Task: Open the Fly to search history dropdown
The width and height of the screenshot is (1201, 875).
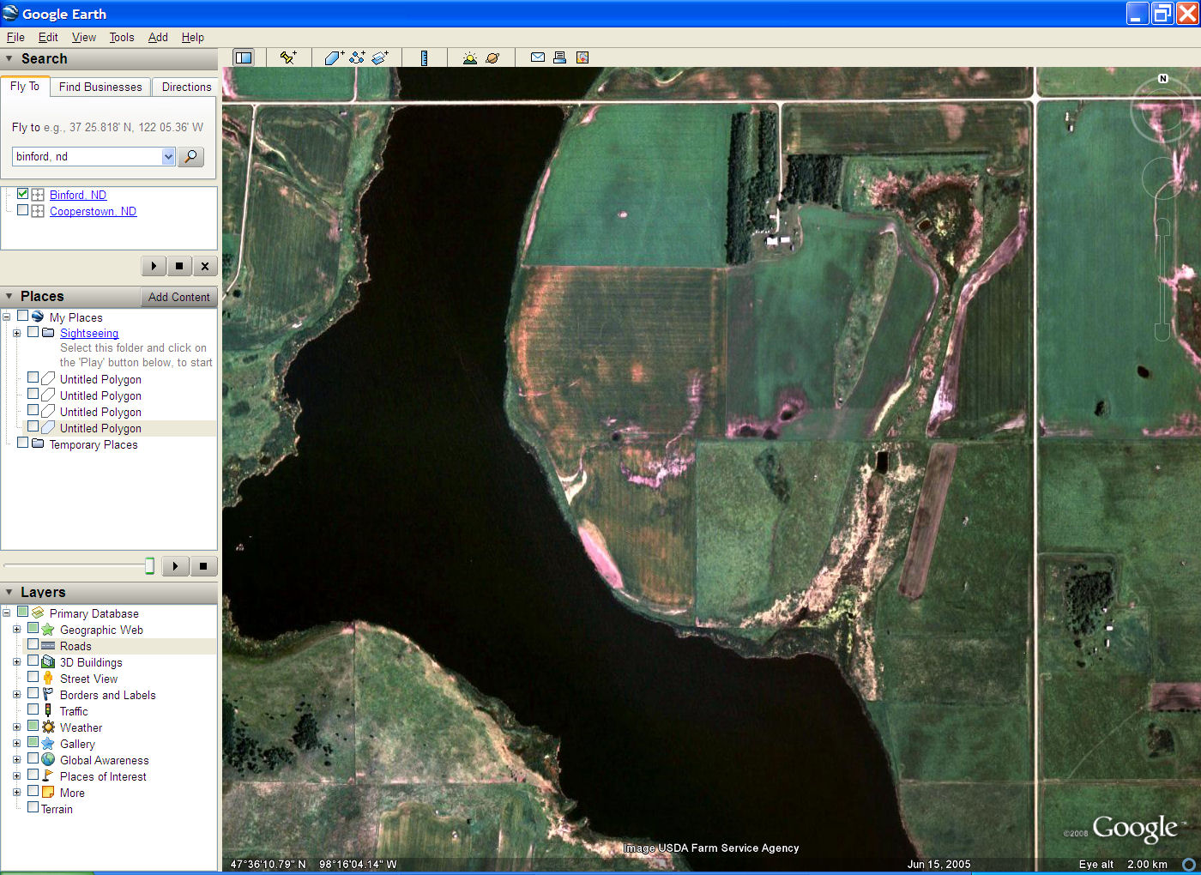Action: (168, 156)
